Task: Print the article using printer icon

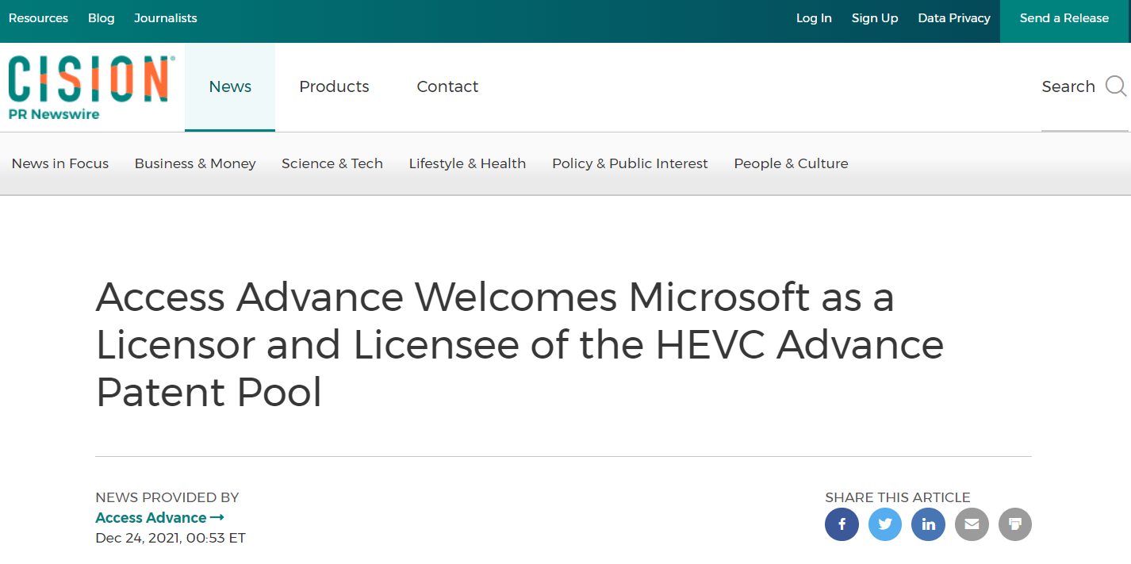Action: (1014, 524)
